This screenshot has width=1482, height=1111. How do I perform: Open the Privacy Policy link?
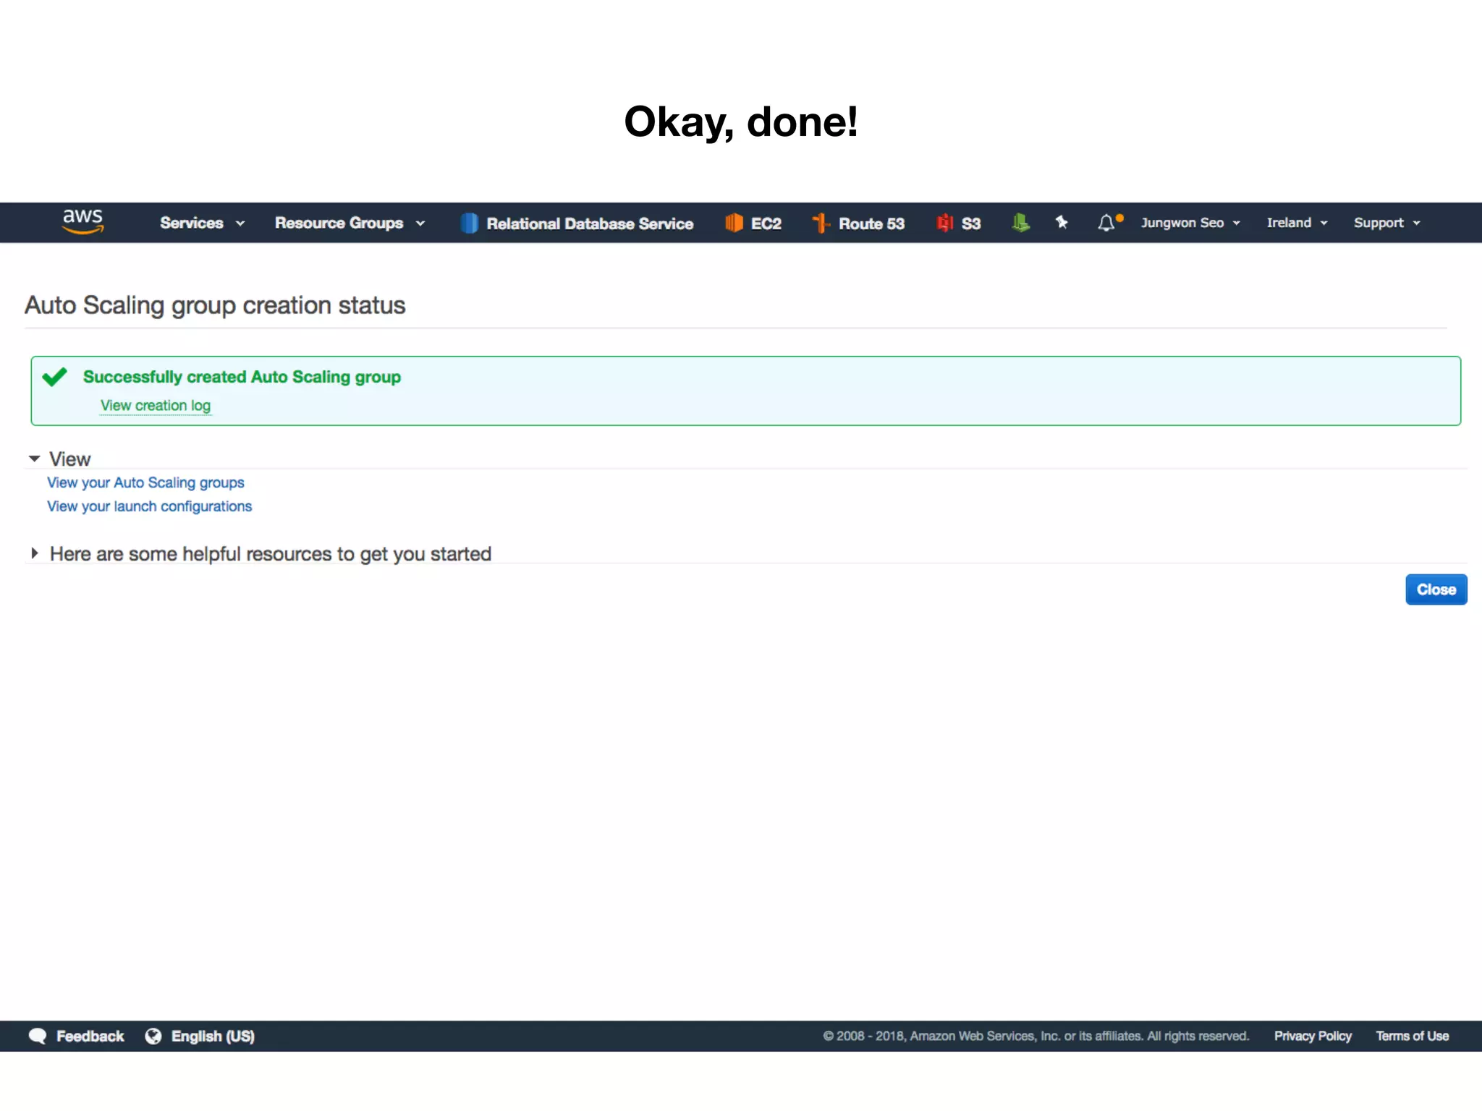pyautogui.click(x=1313, y=1036)
